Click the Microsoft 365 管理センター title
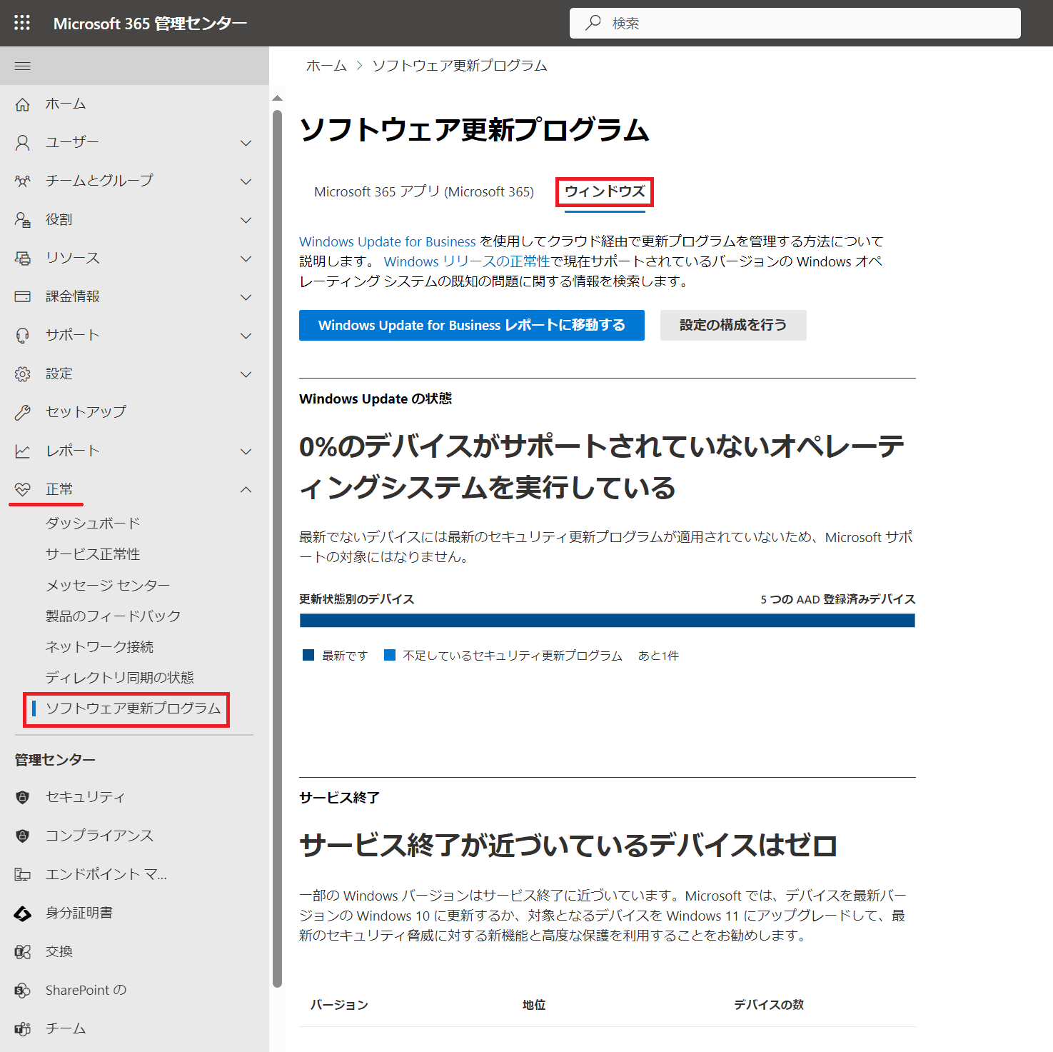 click(x=150, y=24)
